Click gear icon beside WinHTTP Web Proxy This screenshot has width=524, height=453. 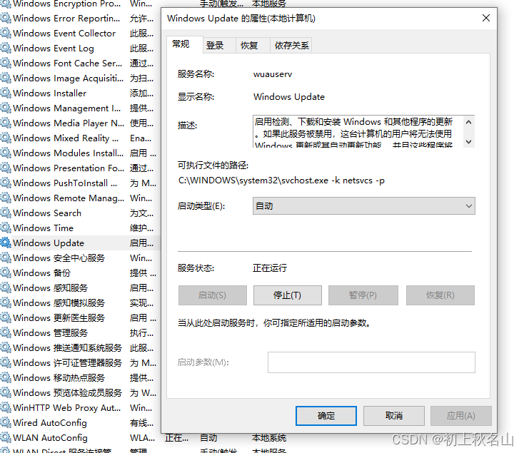(6, 407)
